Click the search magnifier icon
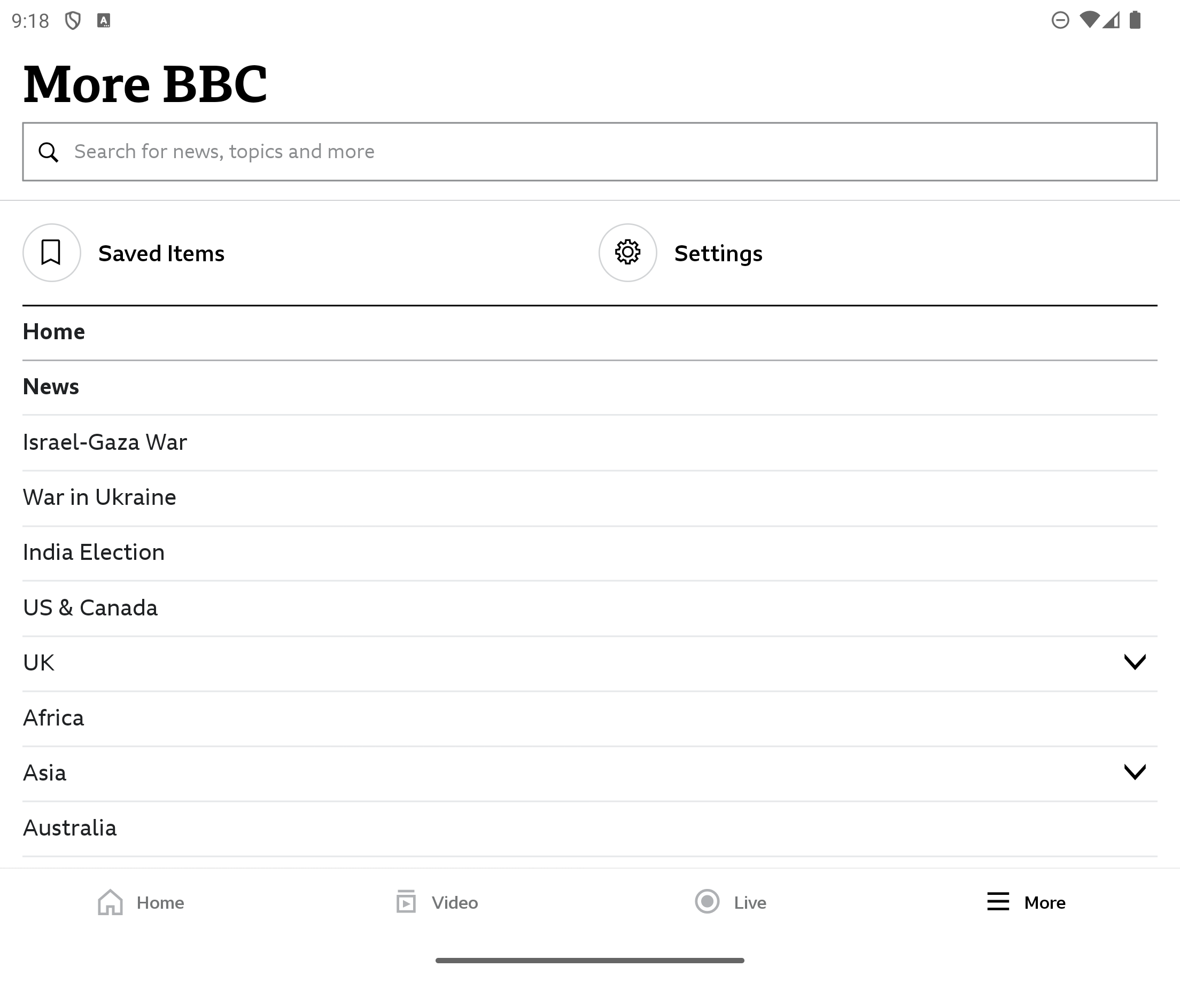Image resolution: width=1180 pixels, height=983 pixels. tap(48, 152)
